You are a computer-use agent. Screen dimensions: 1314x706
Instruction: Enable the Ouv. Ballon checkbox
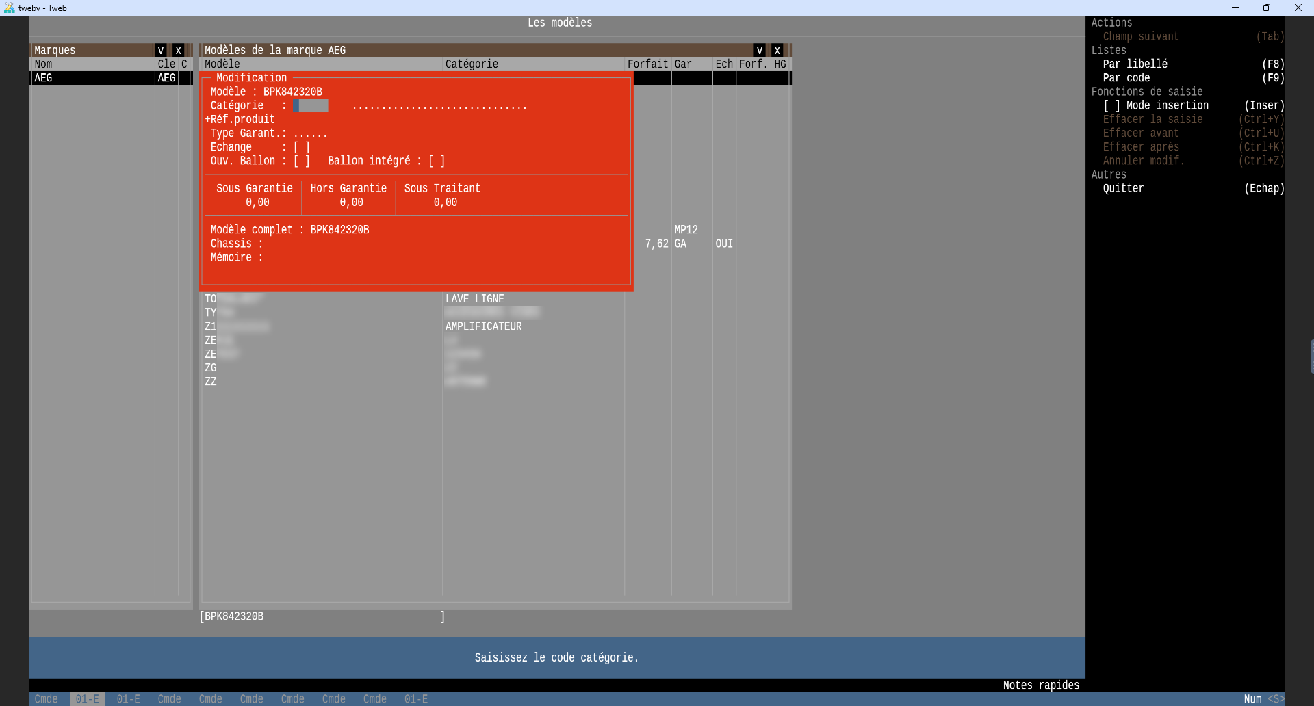[302, 161]
